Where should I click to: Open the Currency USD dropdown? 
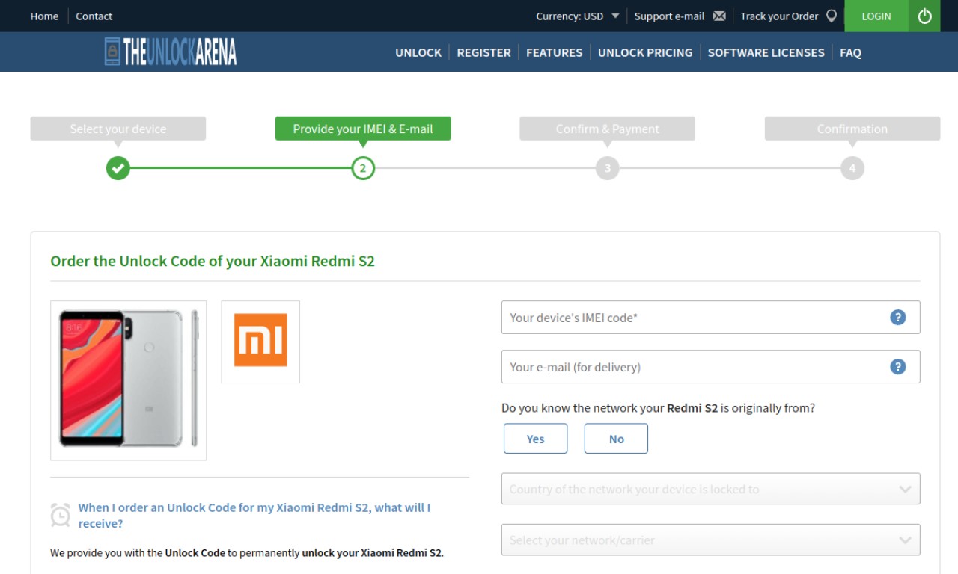pos(578,16)
